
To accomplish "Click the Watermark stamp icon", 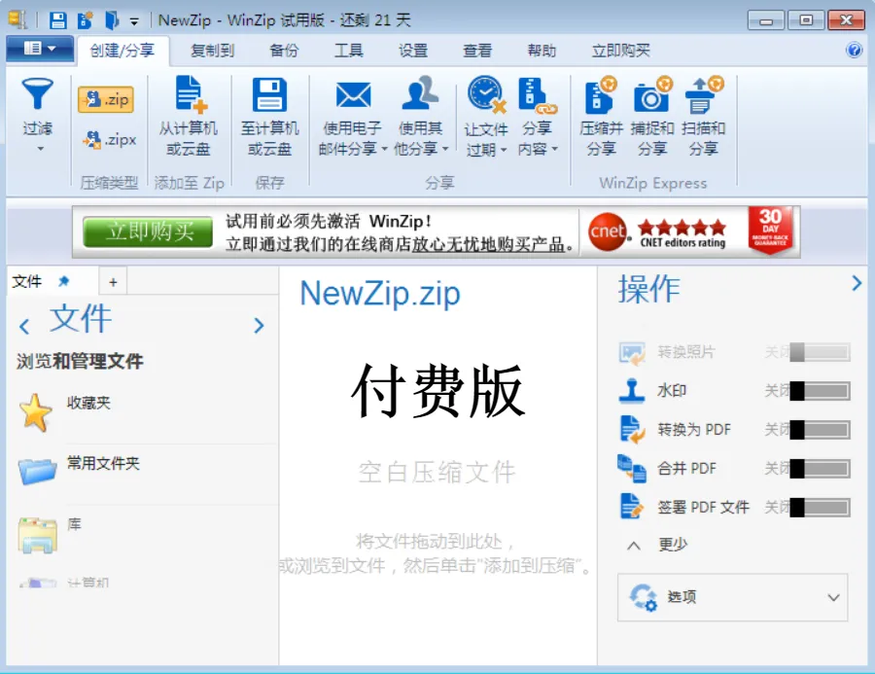I will click(632, 391).
